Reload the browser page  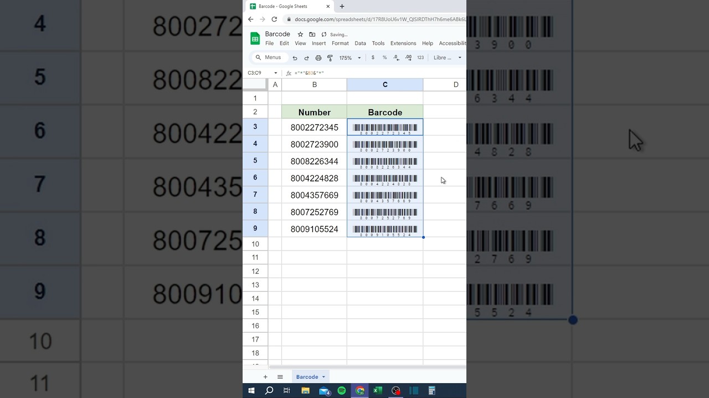pyautogui.click(x=274, y=19)
